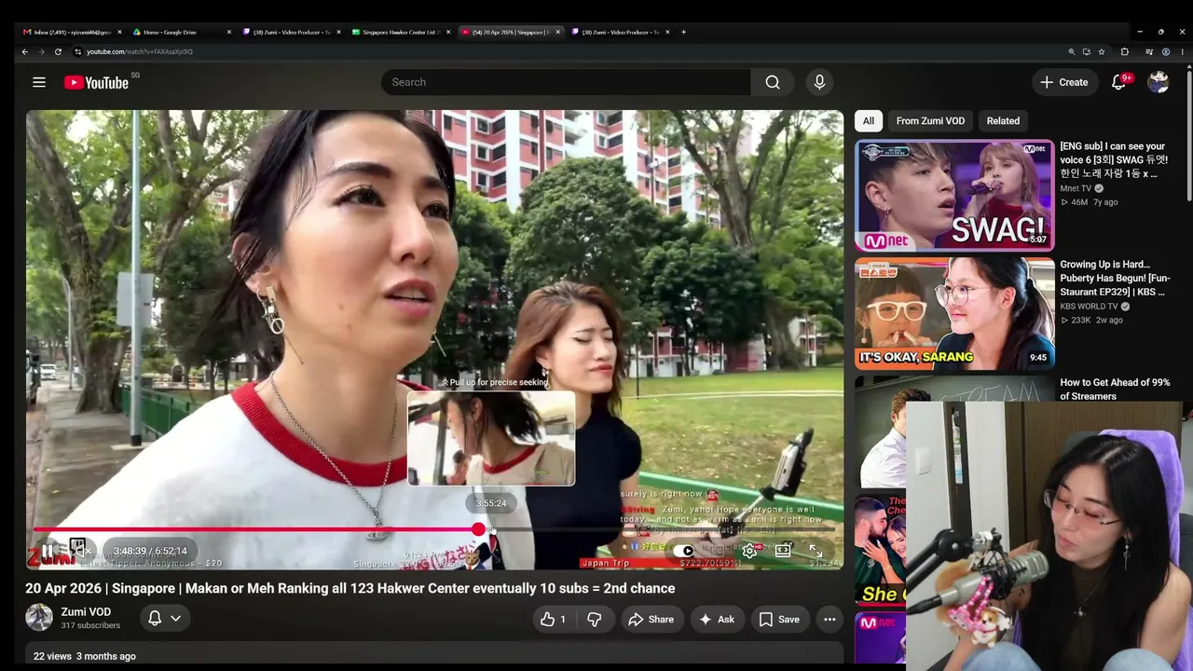The image size is (1193, 671).
Task: Like the video with thumbs up
Action: click(553, 619)
